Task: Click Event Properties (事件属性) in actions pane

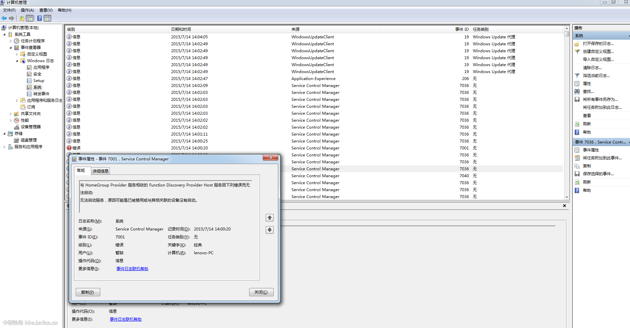Action: tap(591, 150)
